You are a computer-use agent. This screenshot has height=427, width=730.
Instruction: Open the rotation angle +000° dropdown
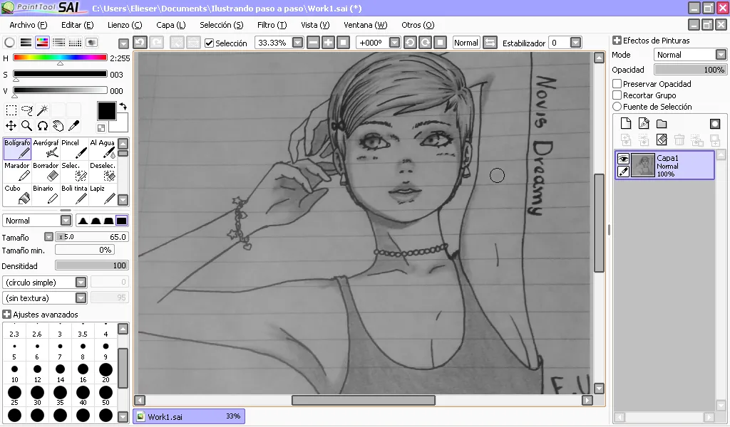(x=394, y=43)
